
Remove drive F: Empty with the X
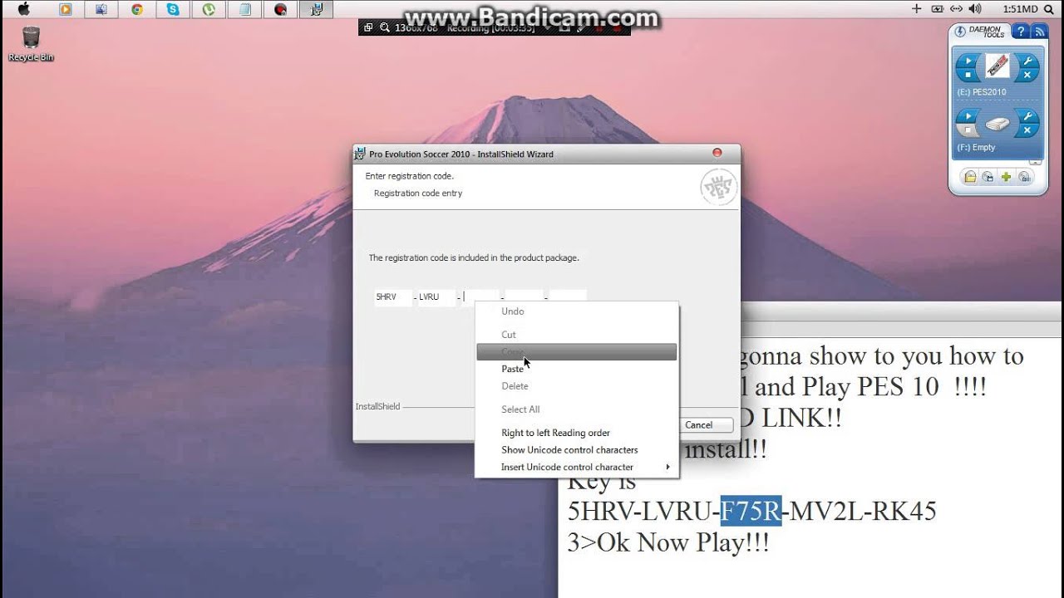(1027, 131)
